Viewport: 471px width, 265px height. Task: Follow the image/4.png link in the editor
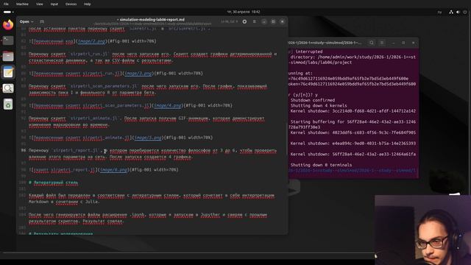tap(168, 105)
